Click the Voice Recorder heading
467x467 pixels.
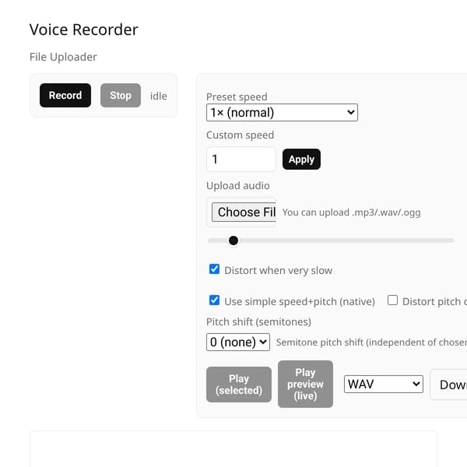(x=84, y=30)
